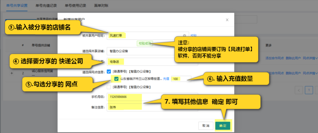
Task: Expand 网点详情 in the first table row
Action: pos(310,58)
